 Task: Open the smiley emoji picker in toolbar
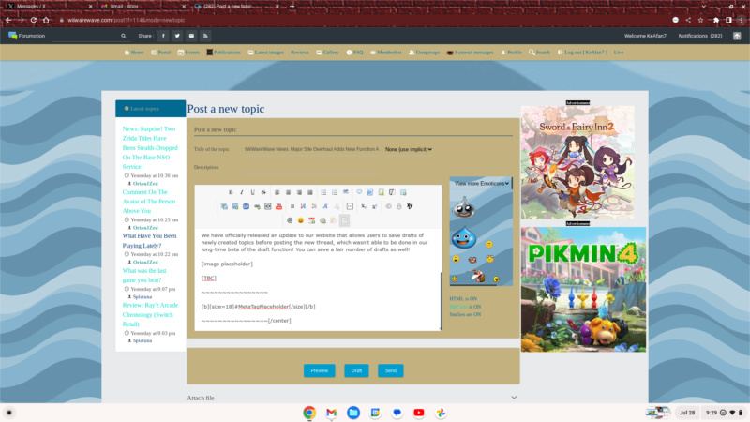[x=300, y=220]
